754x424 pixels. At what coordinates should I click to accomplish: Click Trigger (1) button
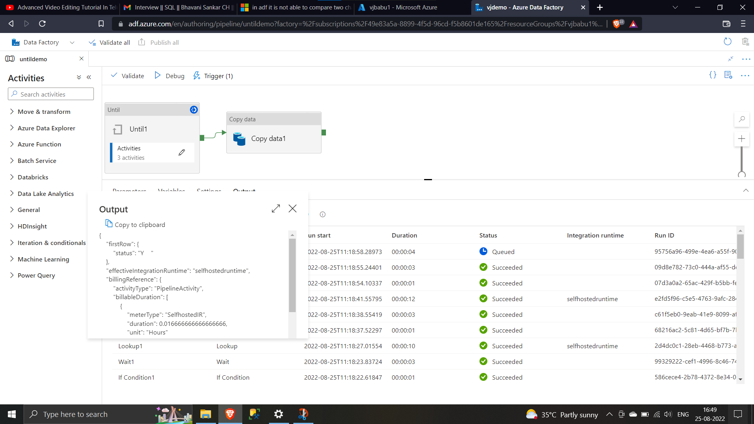click(x=213, y=76)
